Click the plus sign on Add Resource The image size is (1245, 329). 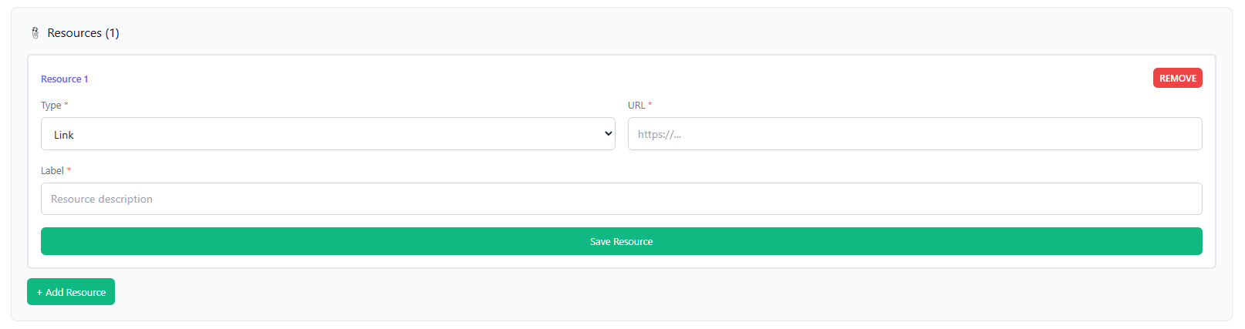click(39, 293)
